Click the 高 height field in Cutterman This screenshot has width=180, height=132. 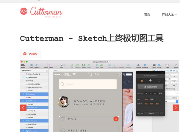[x=155, y=94]
